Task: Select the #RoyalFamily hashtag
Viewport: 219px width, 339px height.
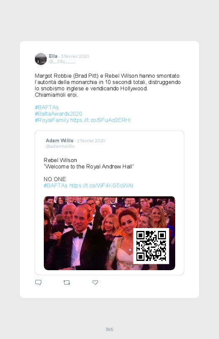Action: point(52,120)
